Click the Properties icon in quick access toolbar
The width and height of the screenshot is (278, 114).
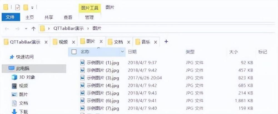[18, 7]
